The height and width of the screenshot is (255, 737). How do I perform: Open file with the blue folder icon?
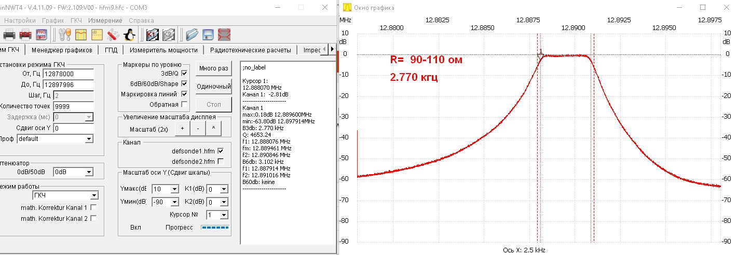192,35
